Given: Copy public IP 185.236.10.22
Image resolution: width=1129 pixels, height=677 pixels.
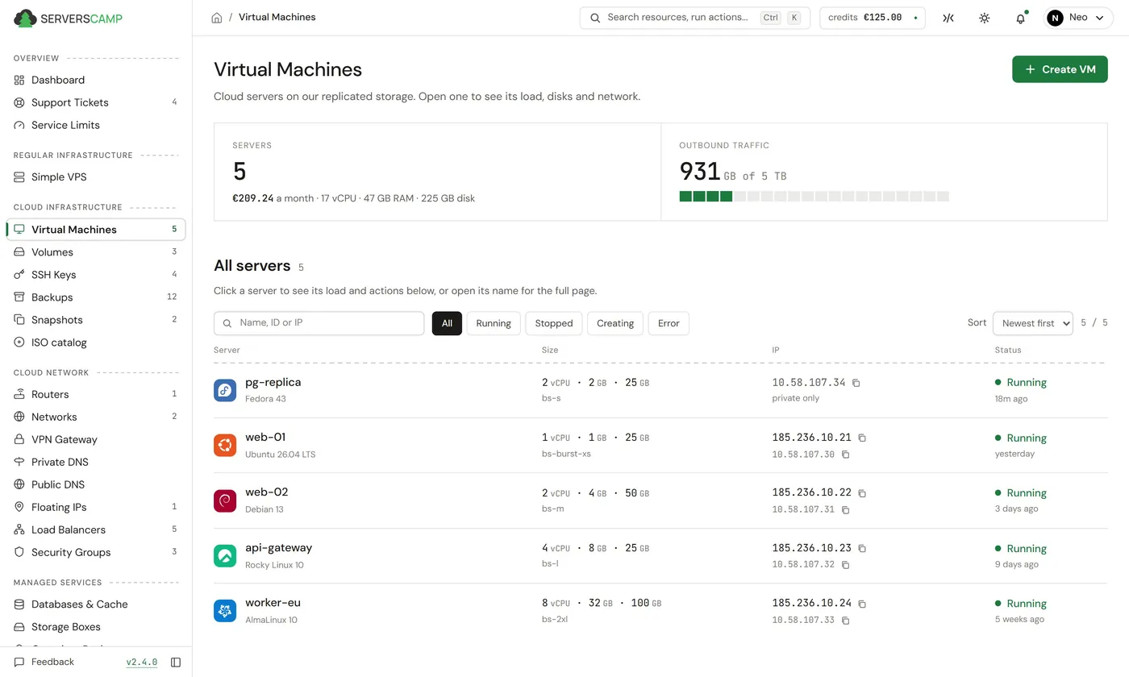Looking at the screenshot, I should (862, 492).
